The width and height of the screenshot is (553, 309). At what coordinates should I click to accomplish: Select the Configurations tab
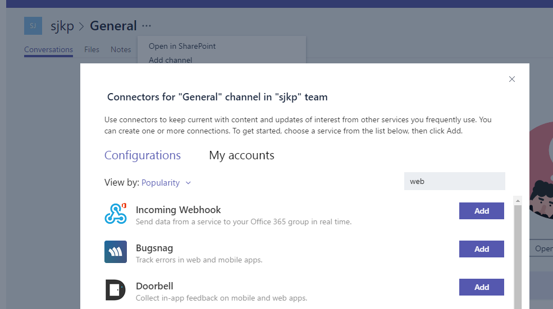click(x=143, y=155)
